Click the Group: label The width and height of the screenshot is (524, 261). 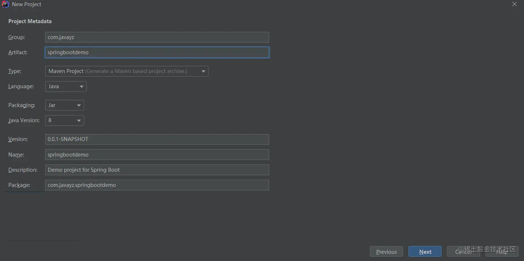coord(17,37)
